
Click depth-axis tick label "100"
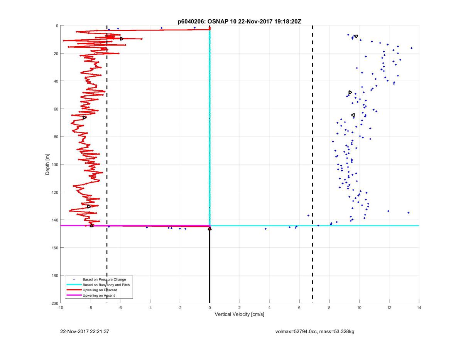(x=55, y=165)
